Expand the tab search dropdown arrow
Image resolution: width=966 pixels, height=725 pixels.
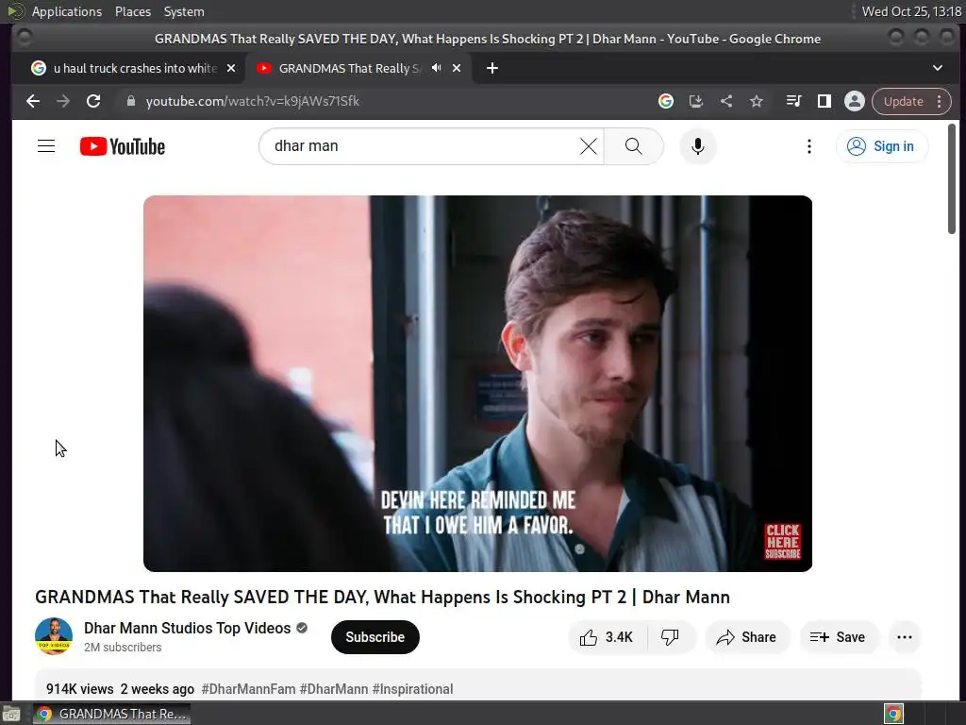coord(937,68)
